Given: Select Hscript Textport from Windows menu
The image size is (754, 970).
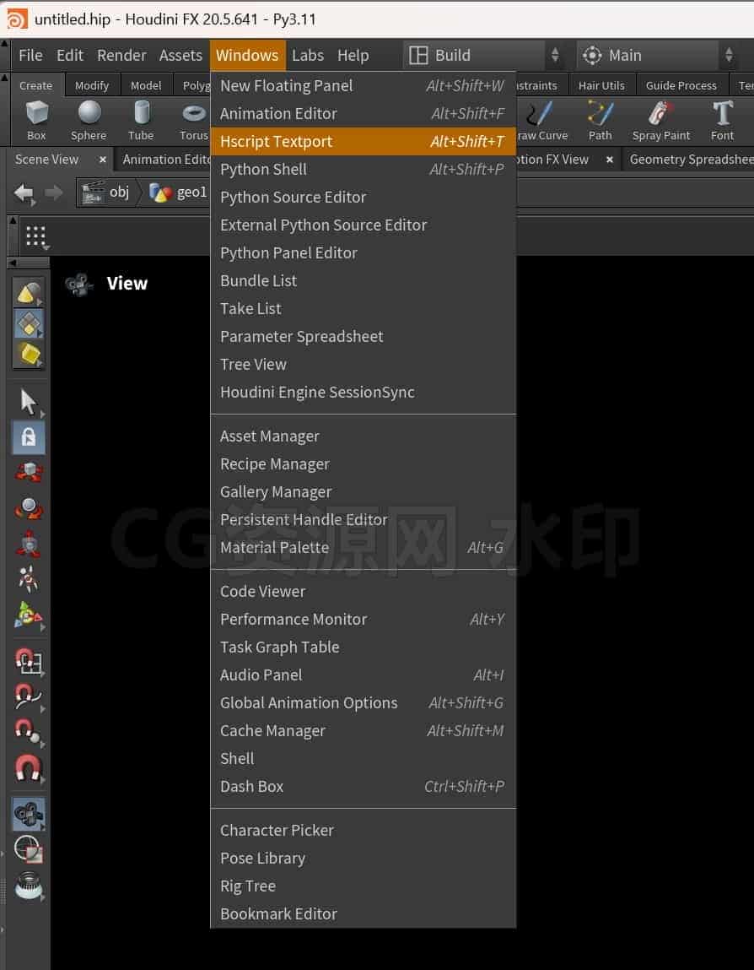Looking at the screenshot, I should pyautogui.click(x=364, y=141).
